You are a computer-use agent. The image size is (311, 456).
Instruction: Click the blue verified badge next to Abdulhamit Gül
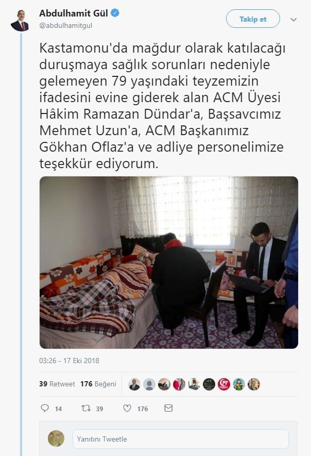pyautogui.click(x=115, y=13)
